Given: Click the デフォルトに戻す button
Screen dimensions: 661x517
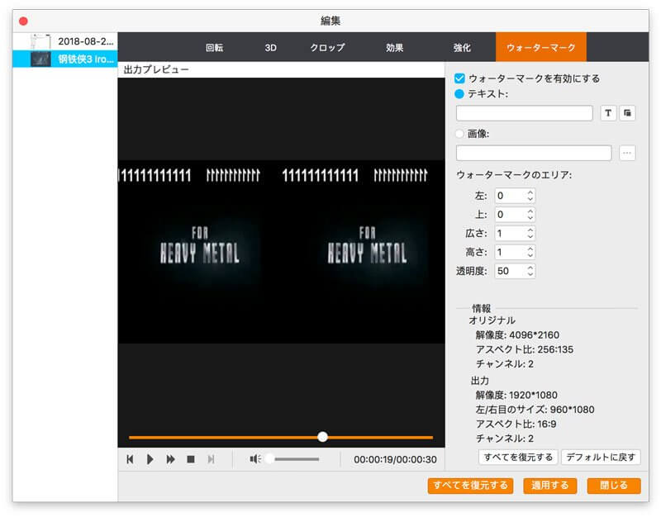Looking at the screenshot, I should click(x=601, y=458).
